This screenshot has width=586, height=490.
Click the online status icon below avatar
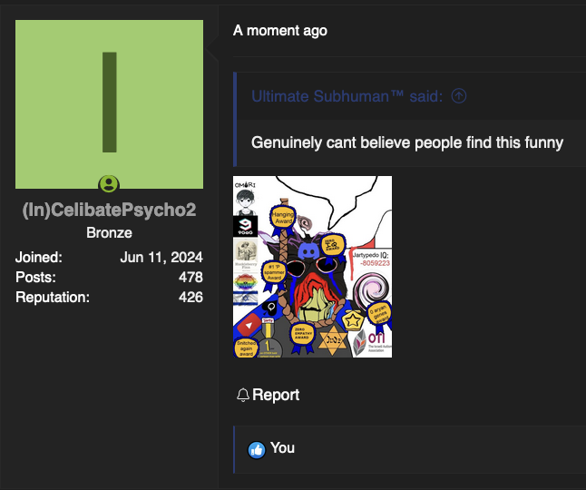click(109, 184)
